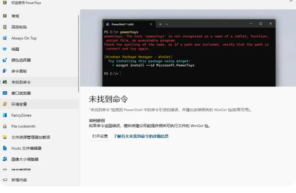
Task: Open the 未找到命令 sidebar entry
Action: (39, 82)
